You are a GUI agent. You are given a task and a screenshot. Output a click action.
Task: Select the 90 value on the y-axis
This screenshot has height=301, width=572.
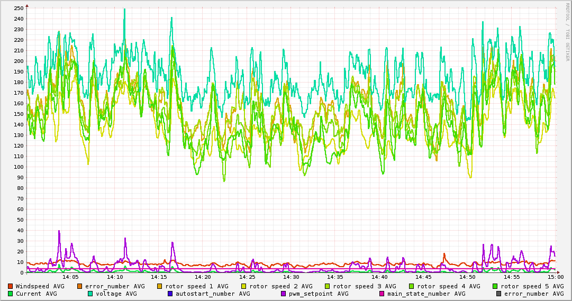tap(20, 177)
